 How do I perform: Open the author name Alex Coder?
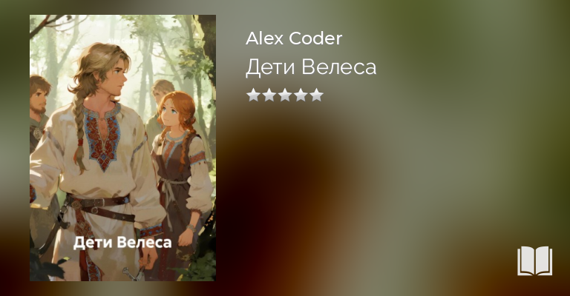[x=294, y=38]
